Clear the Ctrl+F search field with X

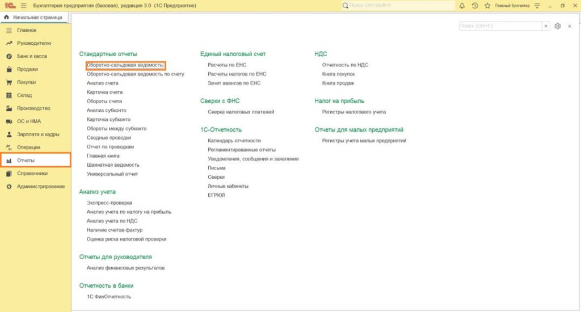tap(546, 26)
